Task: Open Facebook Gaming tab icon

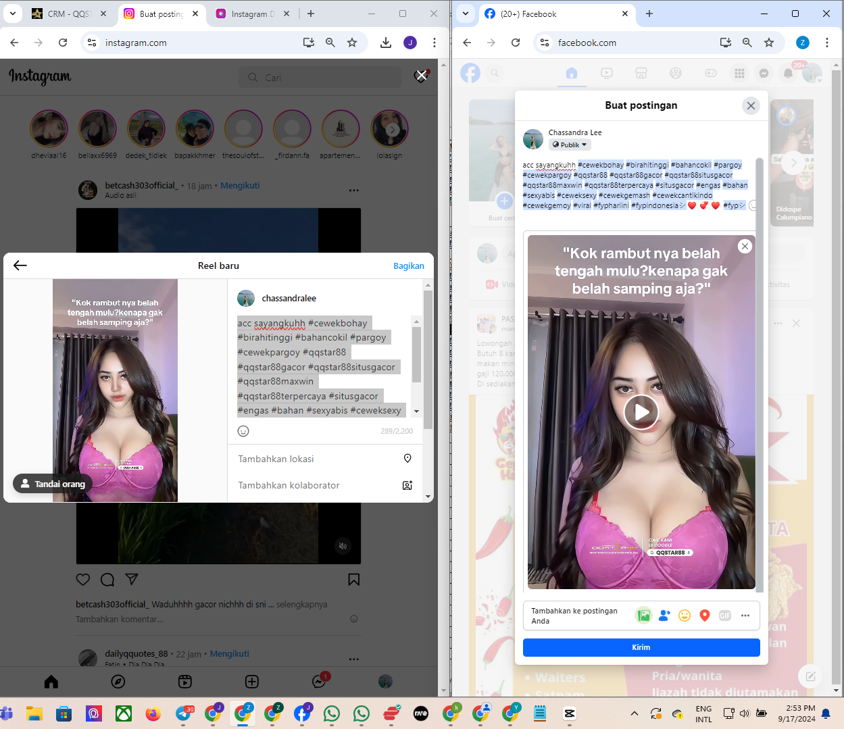Action: coord(711,73)
